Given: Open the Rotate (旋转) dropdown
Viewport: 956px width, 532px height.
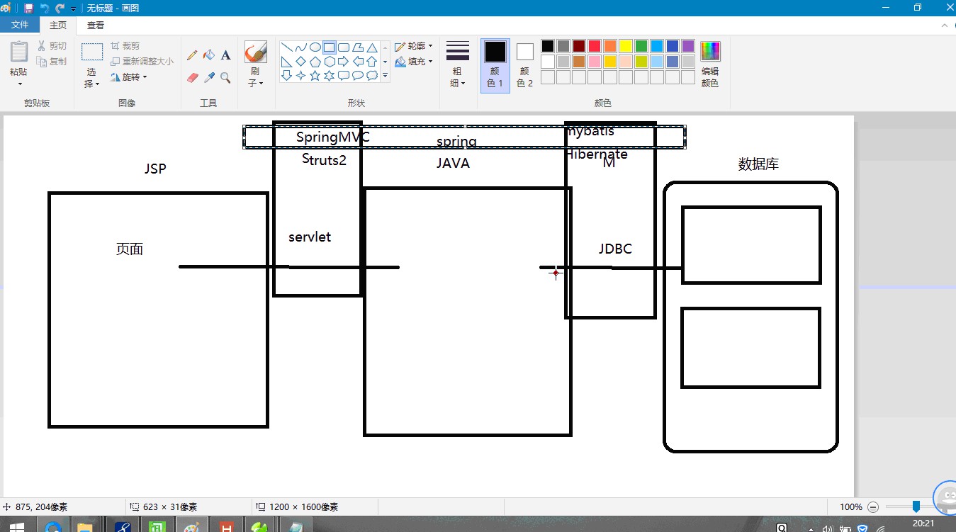Looking at the screenshot, I should [129, 77].
